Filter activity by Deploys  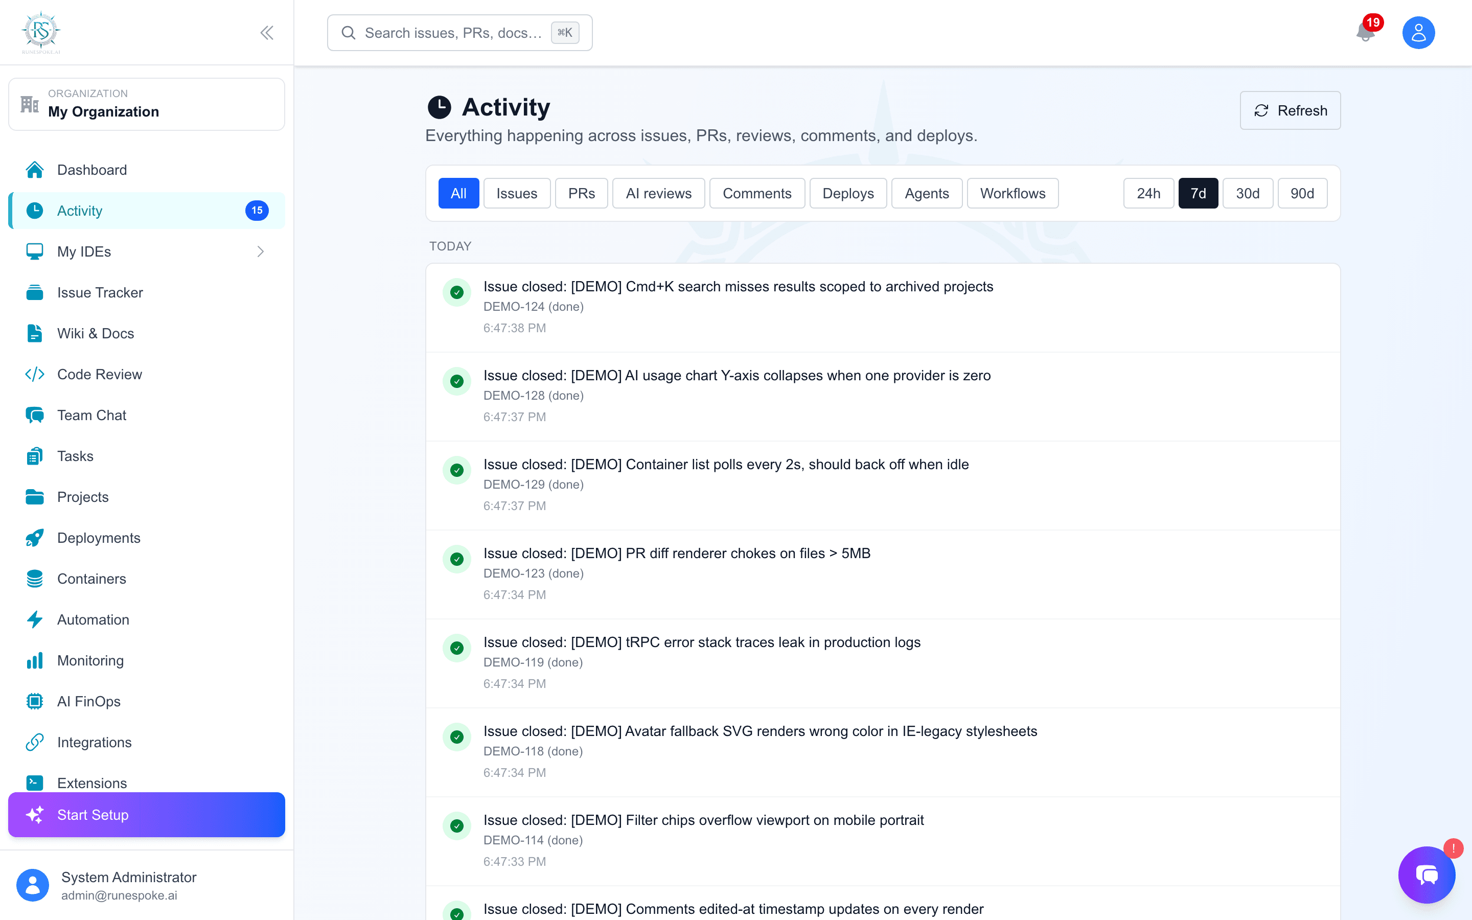(x=848, y=194)
